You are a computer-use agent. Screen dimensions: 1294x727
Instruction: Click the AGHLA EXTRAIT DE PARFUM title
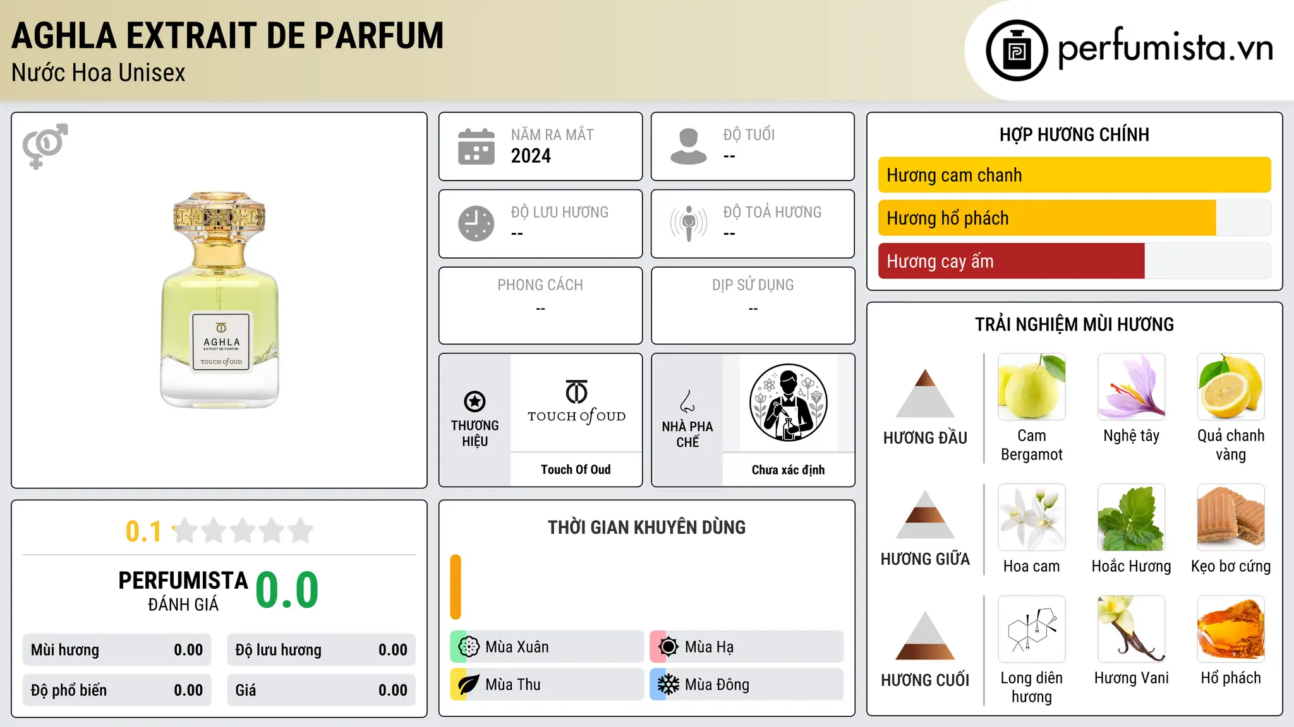pyautogui.click(x=227, y=35)
